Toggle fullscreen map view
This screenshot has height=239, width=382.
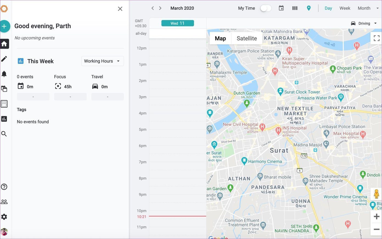pyautogui.click(x=377, y=38)
